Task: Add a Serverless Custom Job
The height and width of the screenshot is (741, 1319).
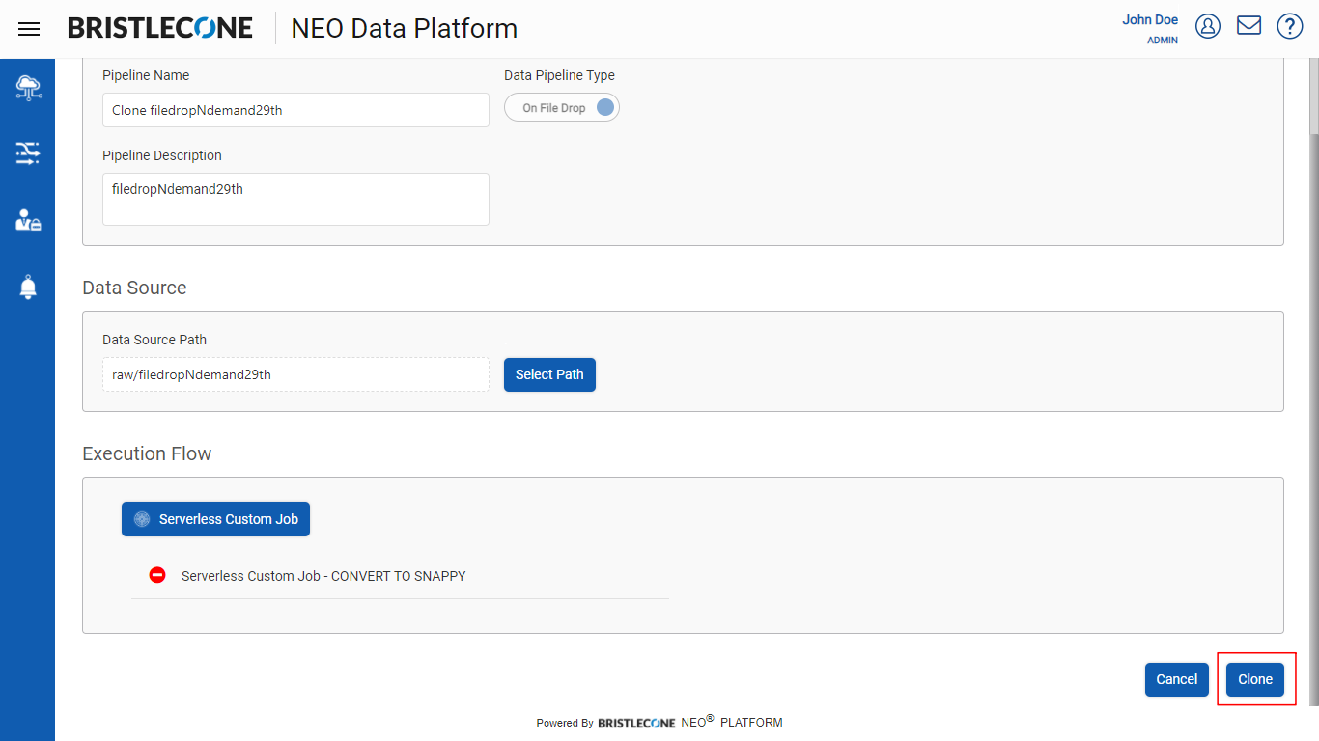Action: tap(215, 519)
